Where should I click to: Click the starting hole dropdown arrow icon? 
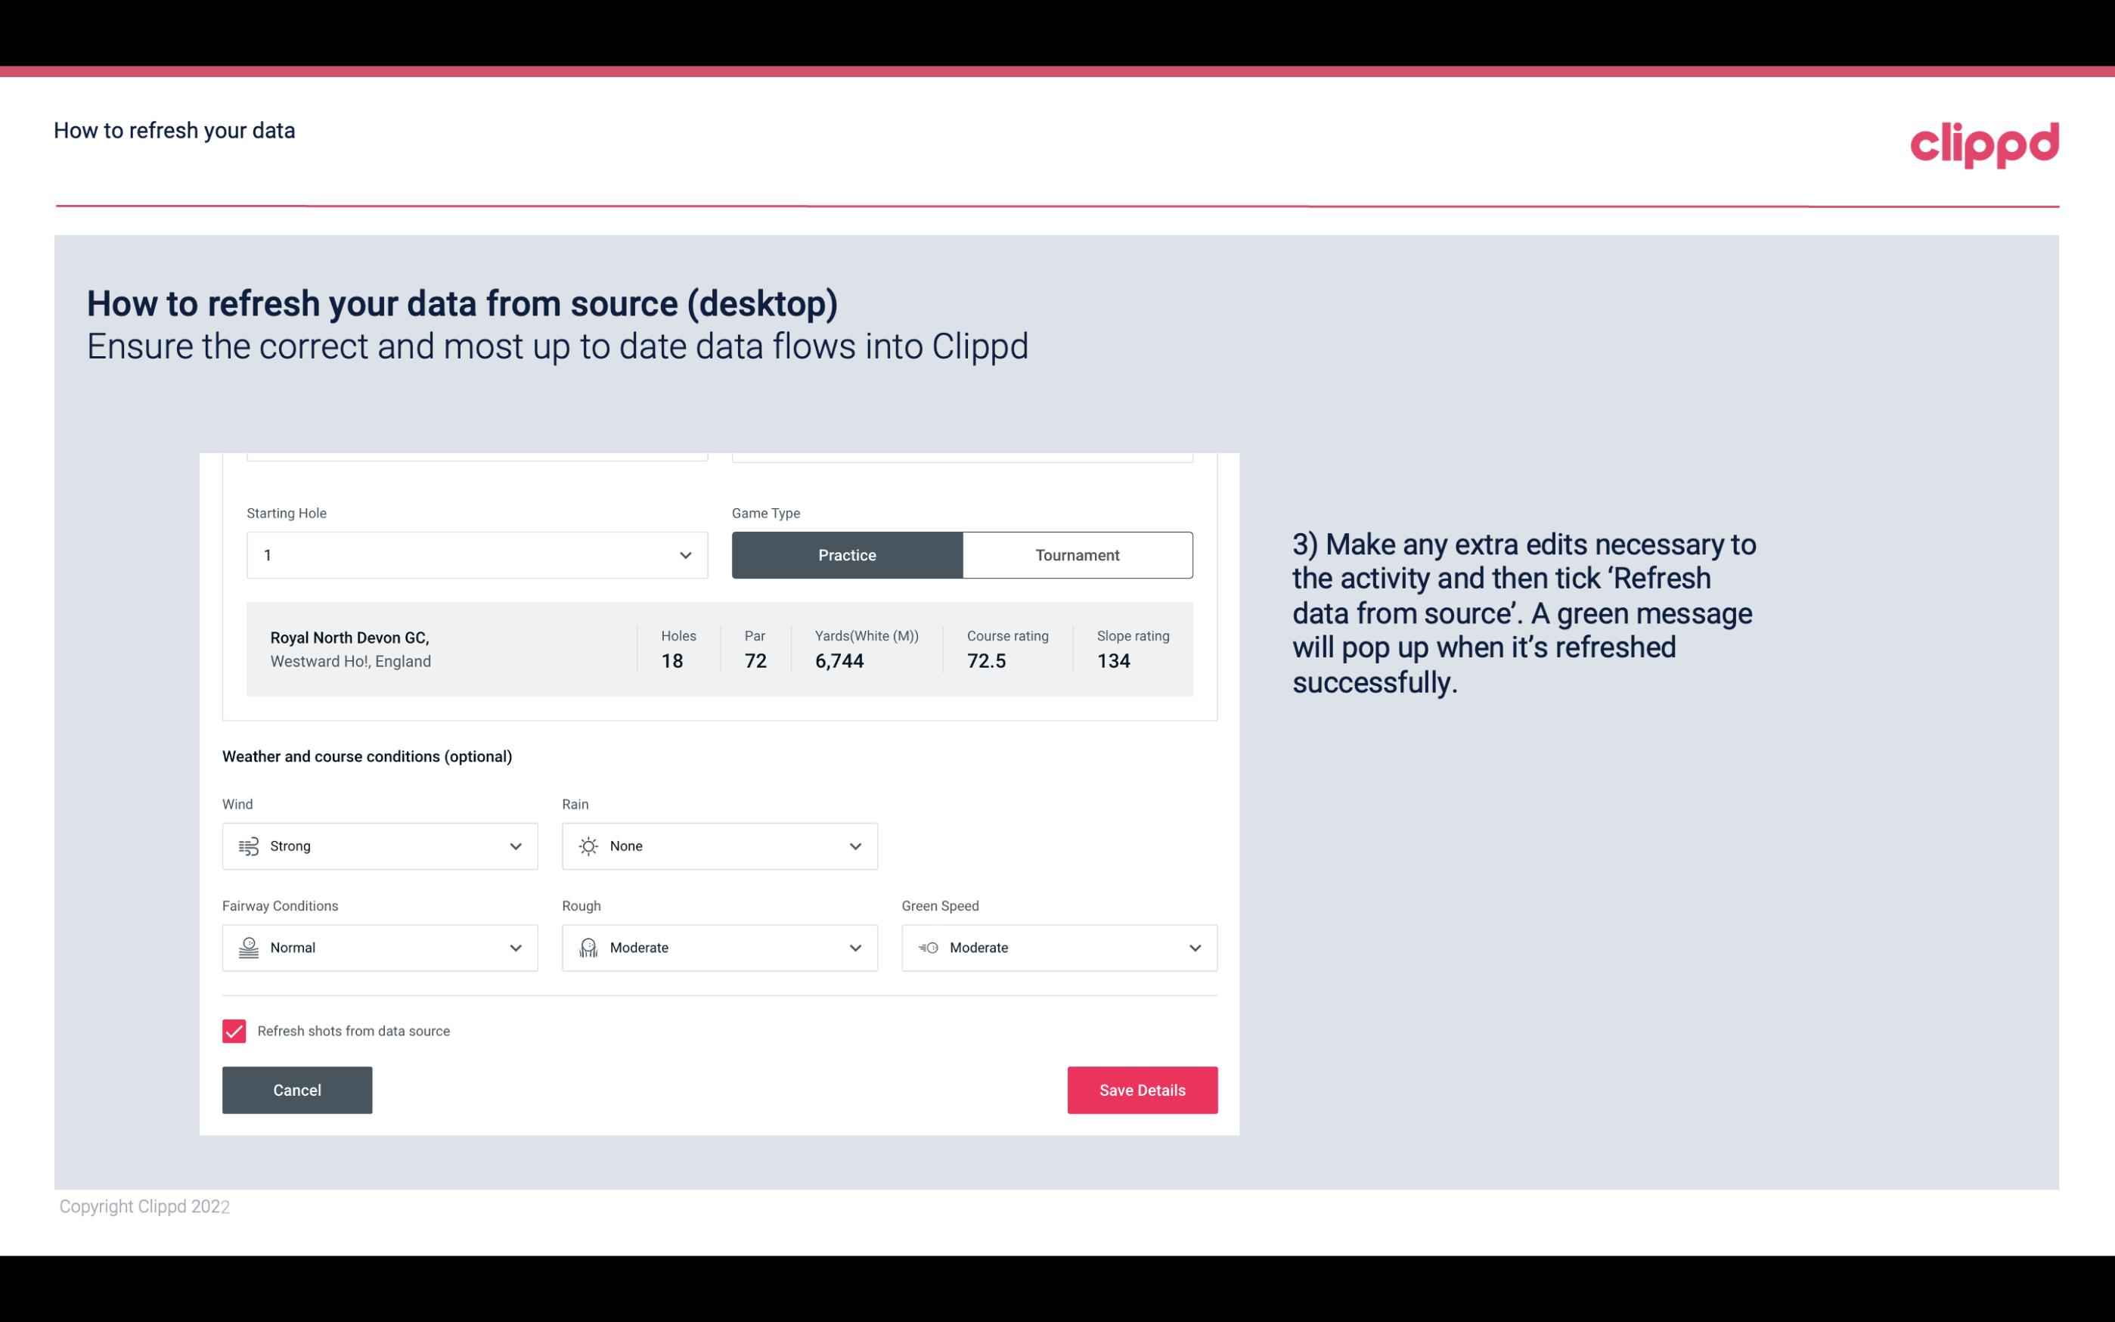click(x=684, y=554)
